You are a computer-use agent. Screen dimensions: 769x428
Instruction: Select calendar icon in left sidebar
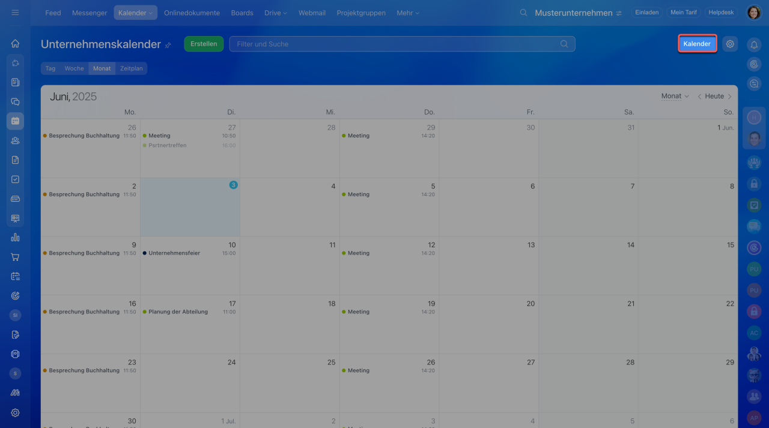click(x=15, y=121)
